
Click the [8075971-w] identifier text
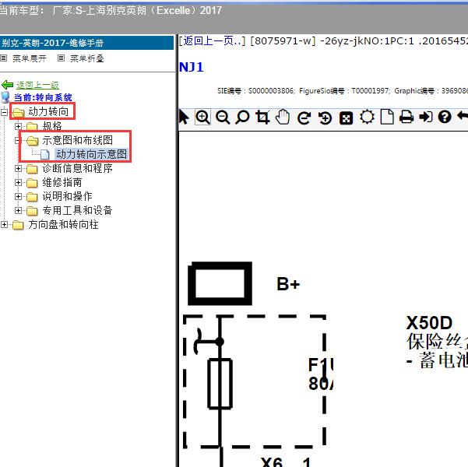click(283, 41)
